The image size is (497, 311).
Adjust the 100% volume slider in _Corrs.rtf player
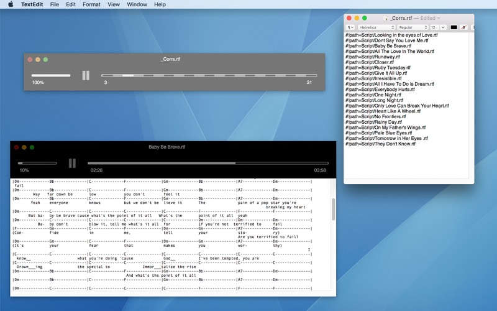tap(51, 75)
